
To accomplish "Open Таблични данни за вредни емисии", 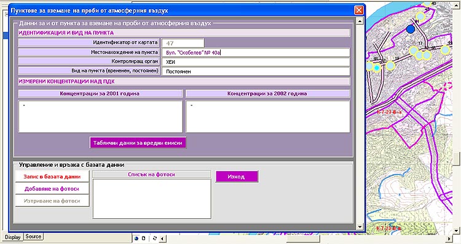I will tap(138, 143).
